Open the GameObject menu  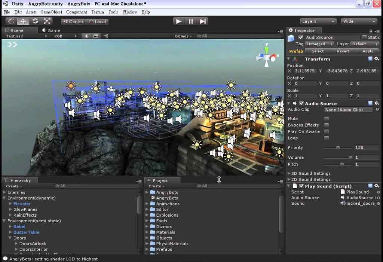[x=51, y=12]
